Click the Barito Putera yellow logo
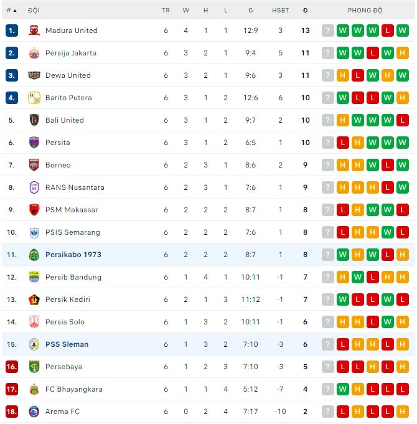The image size is (417, 424). 34,98
